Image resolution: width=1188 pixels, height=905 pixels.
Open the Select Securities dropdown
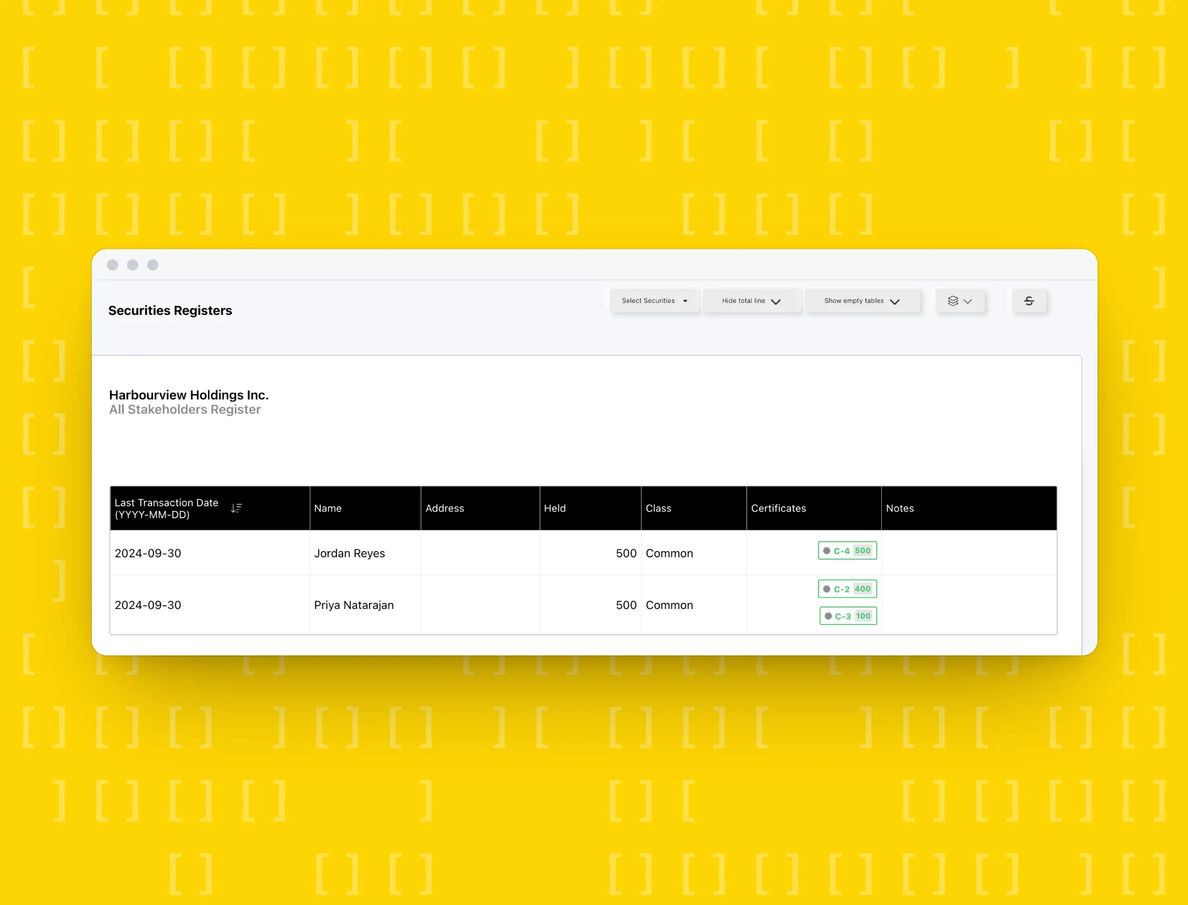coord(654,301)
